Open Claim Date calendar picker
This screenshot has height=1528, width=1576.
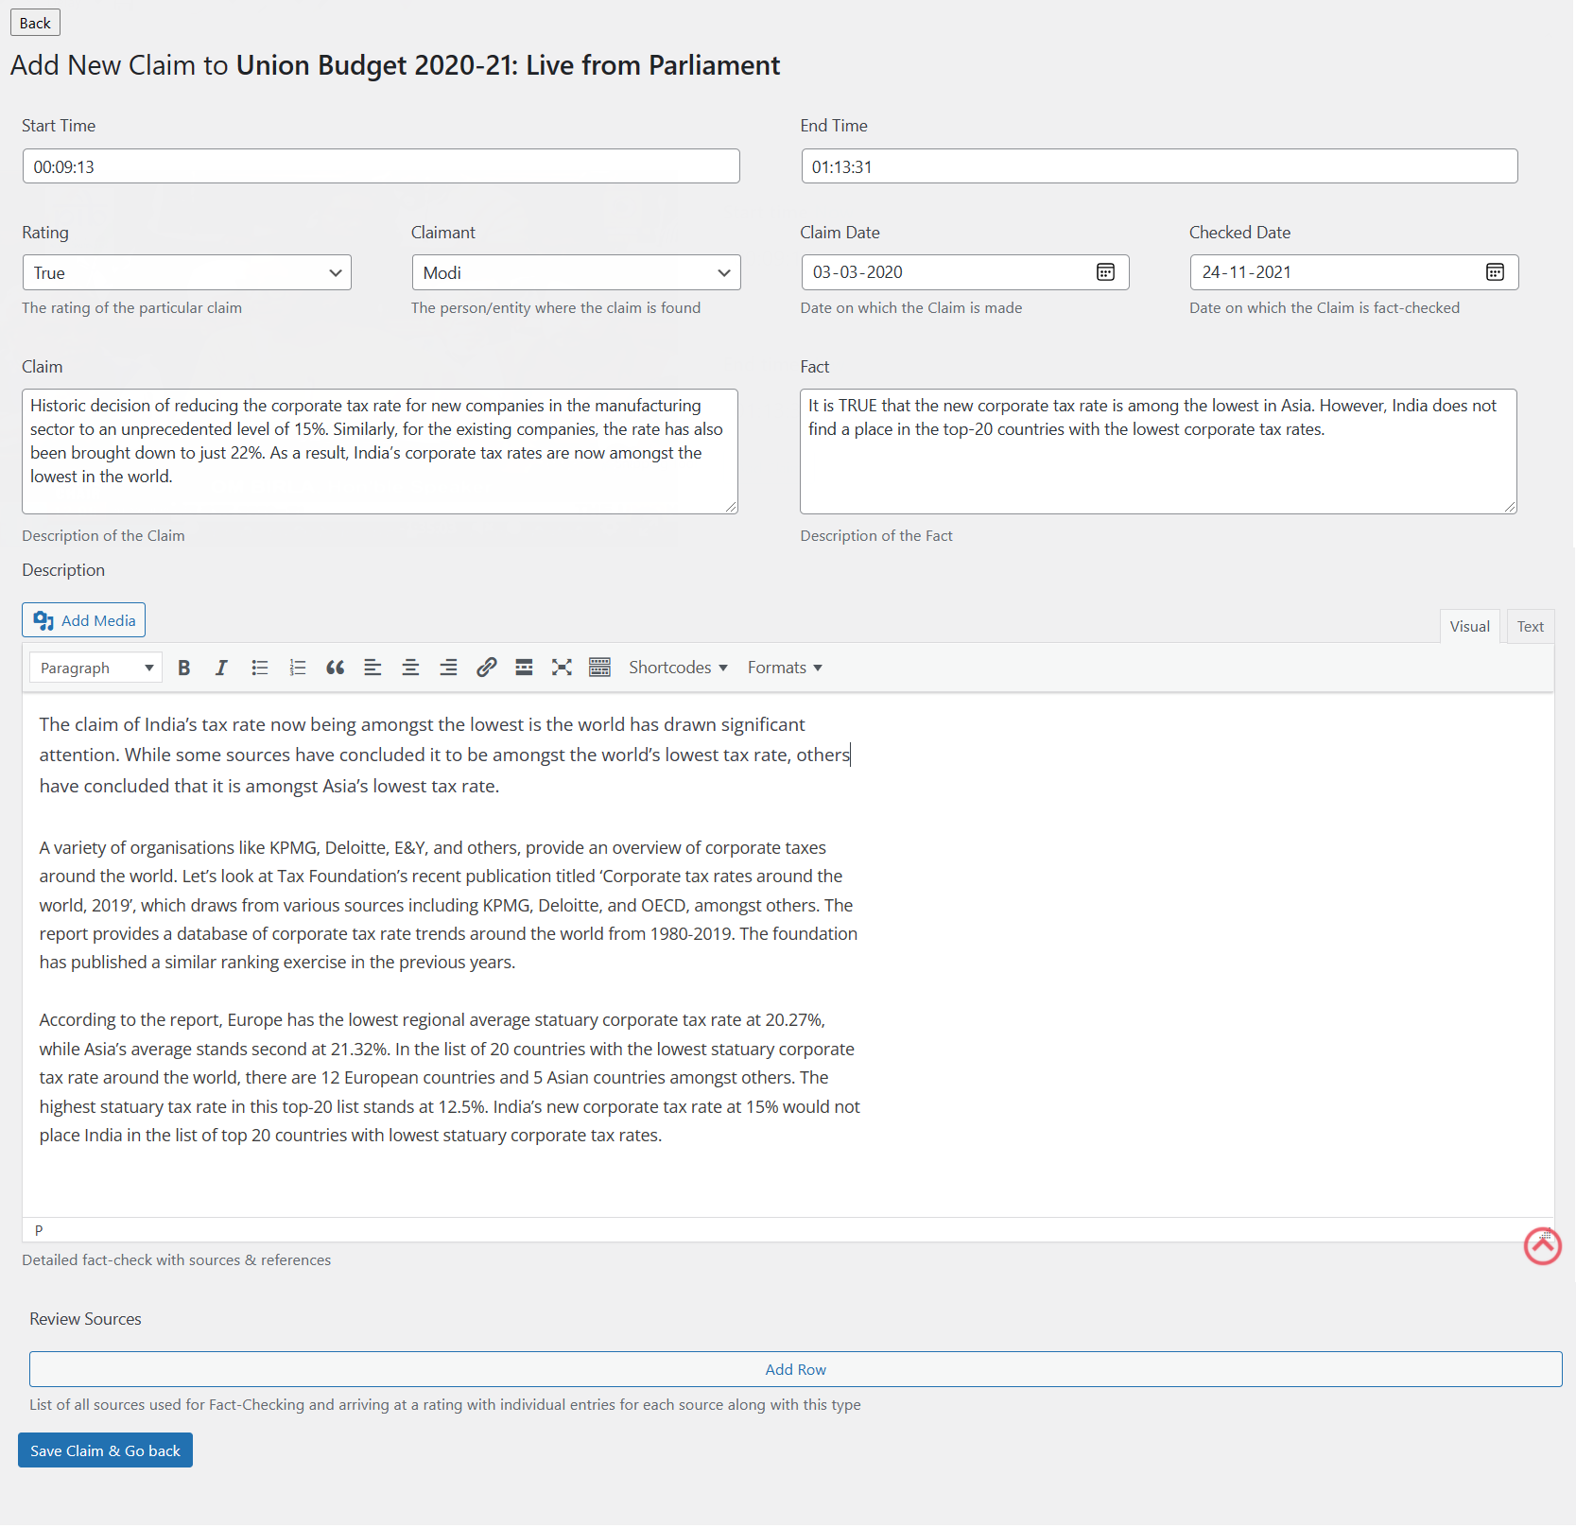tap(1105, 272)
